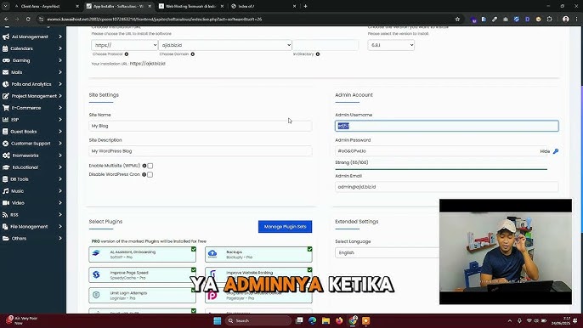Click the Others folder icon
Image resolution: width=583 pixels, height=328 pixels.
coord(6,239)
